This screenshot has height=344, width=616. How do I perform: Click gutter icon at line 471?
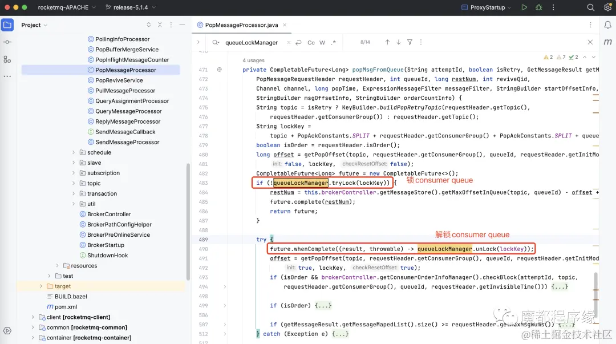(220, 70)
